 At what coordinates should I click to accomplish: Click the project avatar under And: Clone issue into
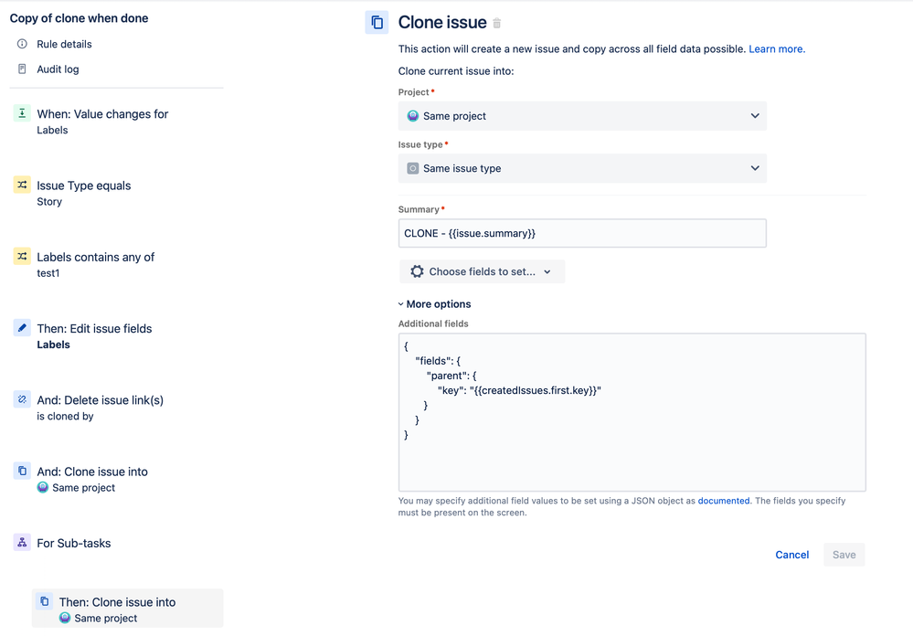[x=43, y=487]
